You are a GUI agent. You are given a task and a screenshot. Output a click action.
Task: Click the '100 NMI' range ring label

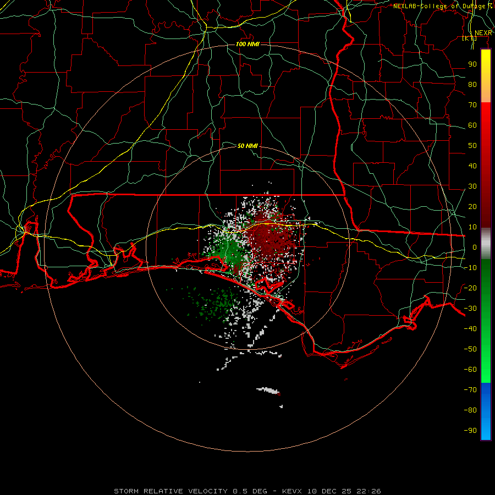coord(248,44)
